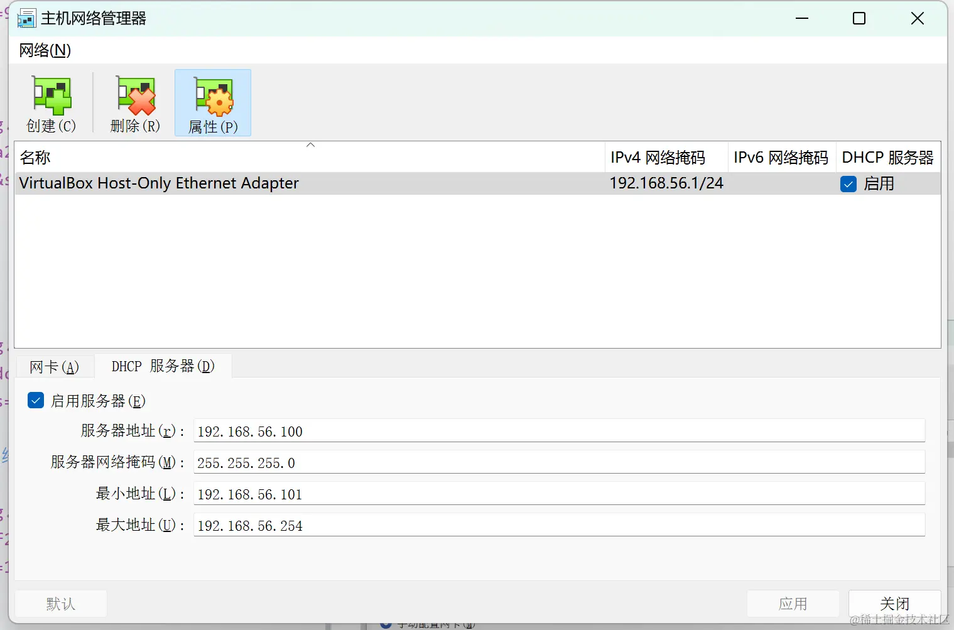Open the 网络(N) menu
This screenshot has height=630, width=954.
coord(45,50)
